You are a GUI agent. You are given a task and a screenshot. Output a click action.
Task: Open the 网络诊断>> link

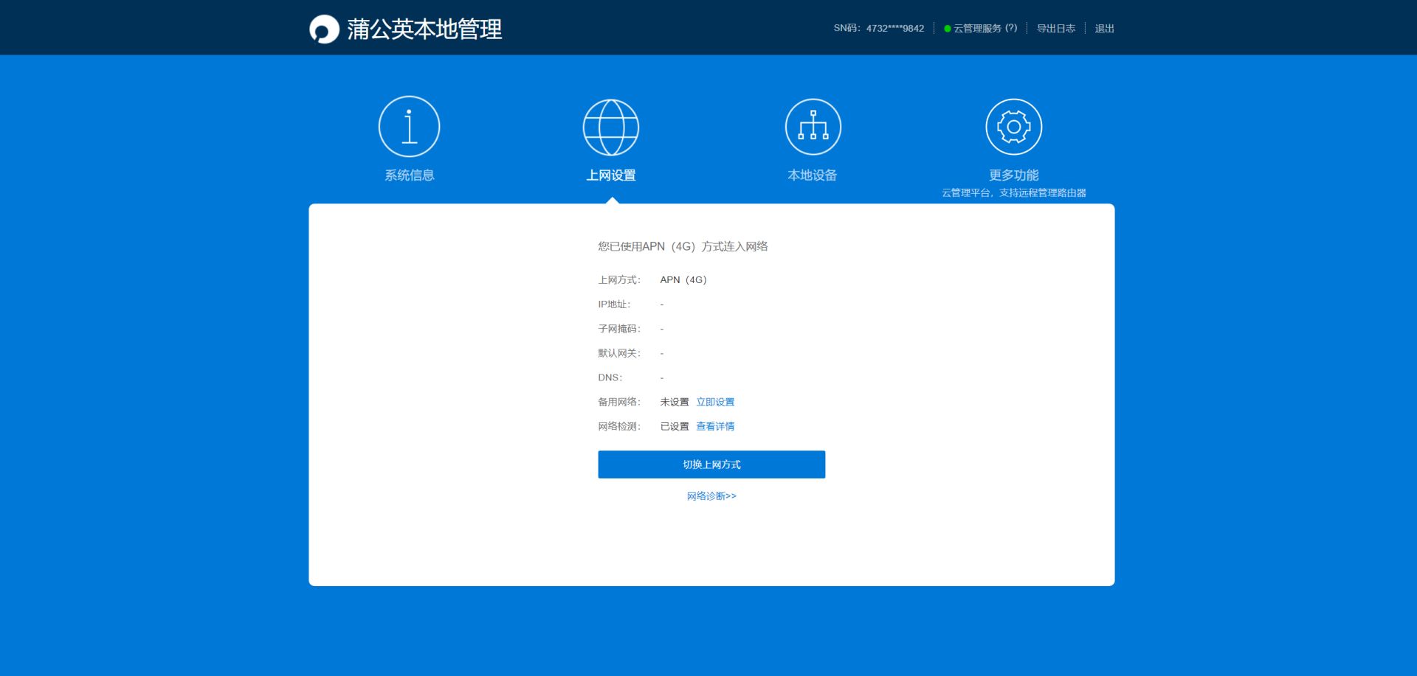(711, 496)
